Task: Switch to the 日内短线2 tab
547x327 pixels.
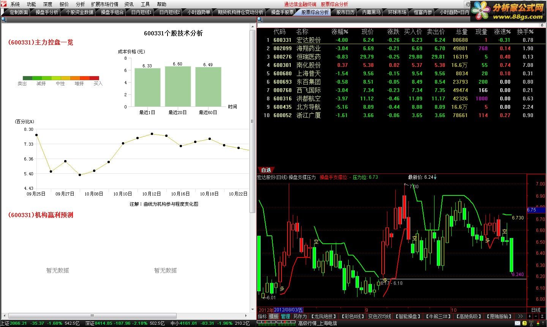Action: [x=169, y=12]
